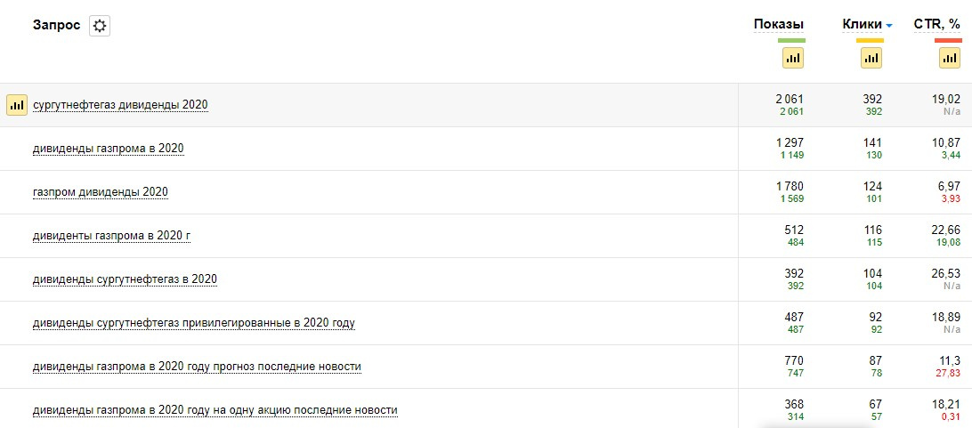This screenshot has width=972, height=428.
Task: Click the yellow Клики color bar
Action: pos(870,41)
